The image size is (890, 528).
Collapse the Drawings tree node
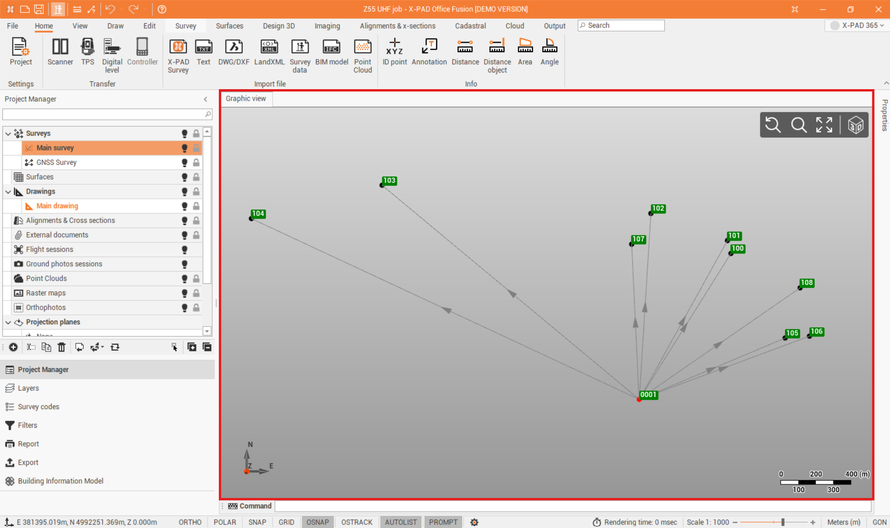click(x=8, y=192)
